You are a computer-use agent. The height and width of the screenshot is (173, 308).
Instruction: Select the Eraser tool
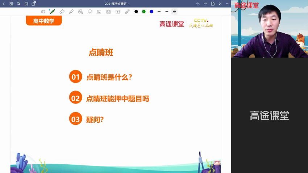click(62, 12)
